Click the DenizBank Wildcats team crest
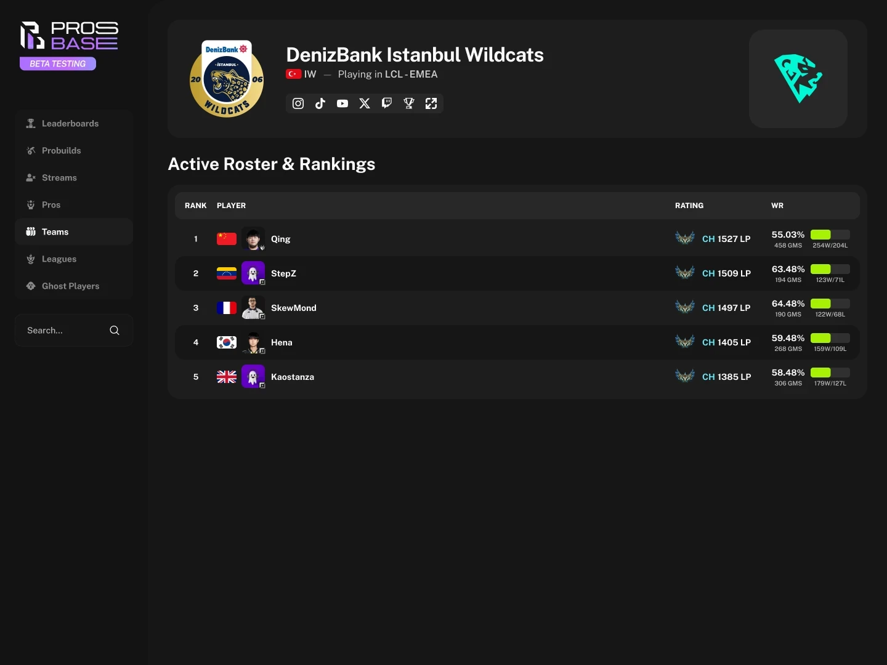The height and width of the screenshot is (665, 887). [x=227, y=79]
